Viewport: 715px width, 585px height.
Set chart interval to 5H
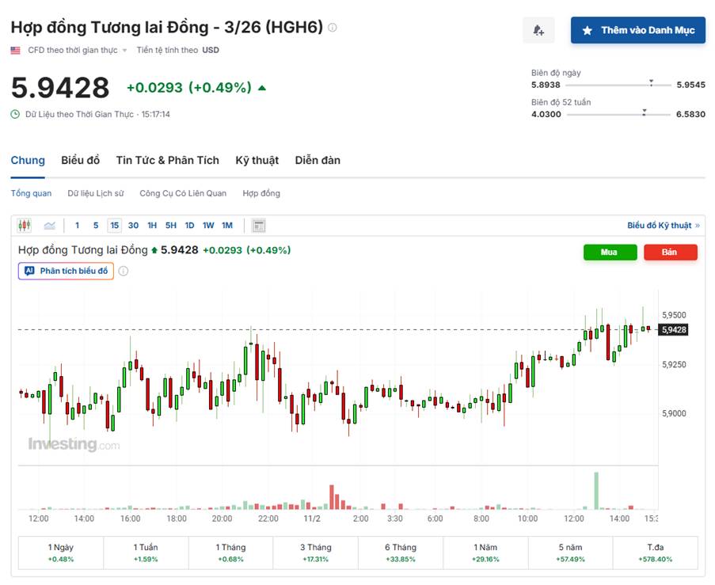click(170, 226)
